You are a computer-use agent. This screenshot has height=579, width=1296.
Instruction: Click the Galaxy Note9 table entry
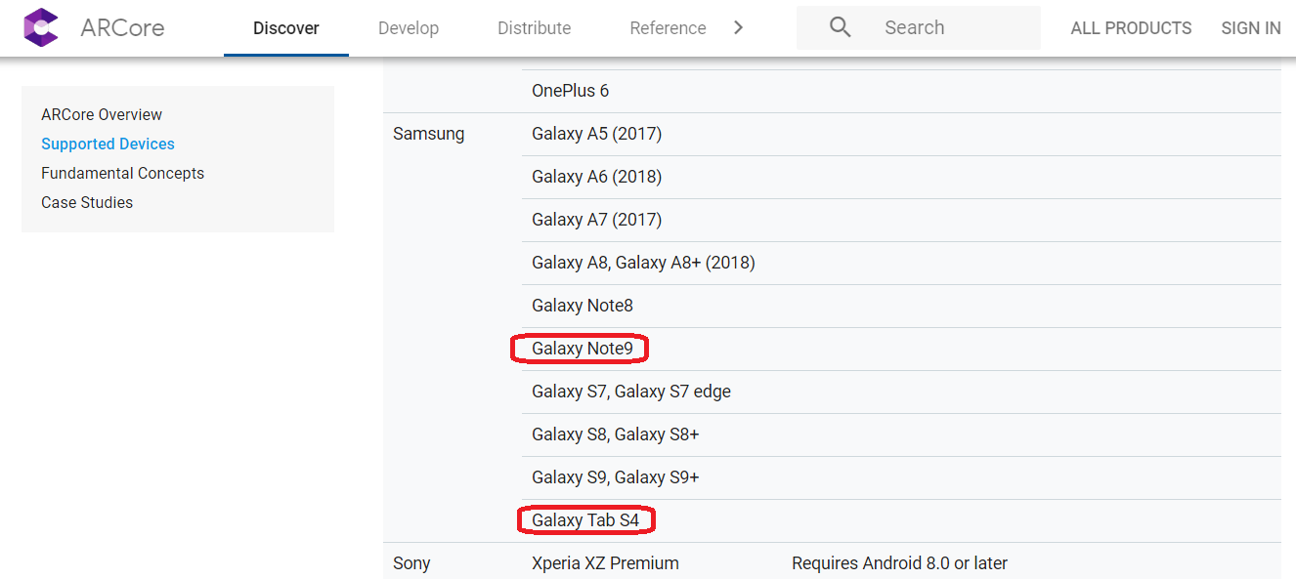pyautogui.click(x=583, y=349)
